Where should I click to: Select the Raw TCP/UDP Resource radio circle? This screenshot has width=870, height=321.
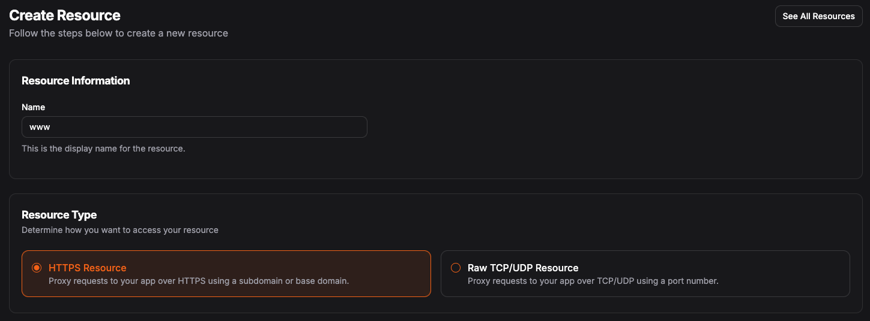[x=456, y=268]
